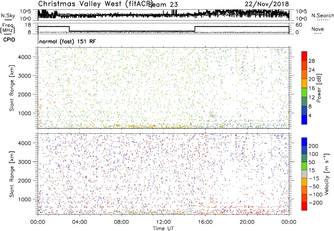Click the 20:00 time tick label
Viewport: 334px width, 231px height.
[x=247, y=222]
